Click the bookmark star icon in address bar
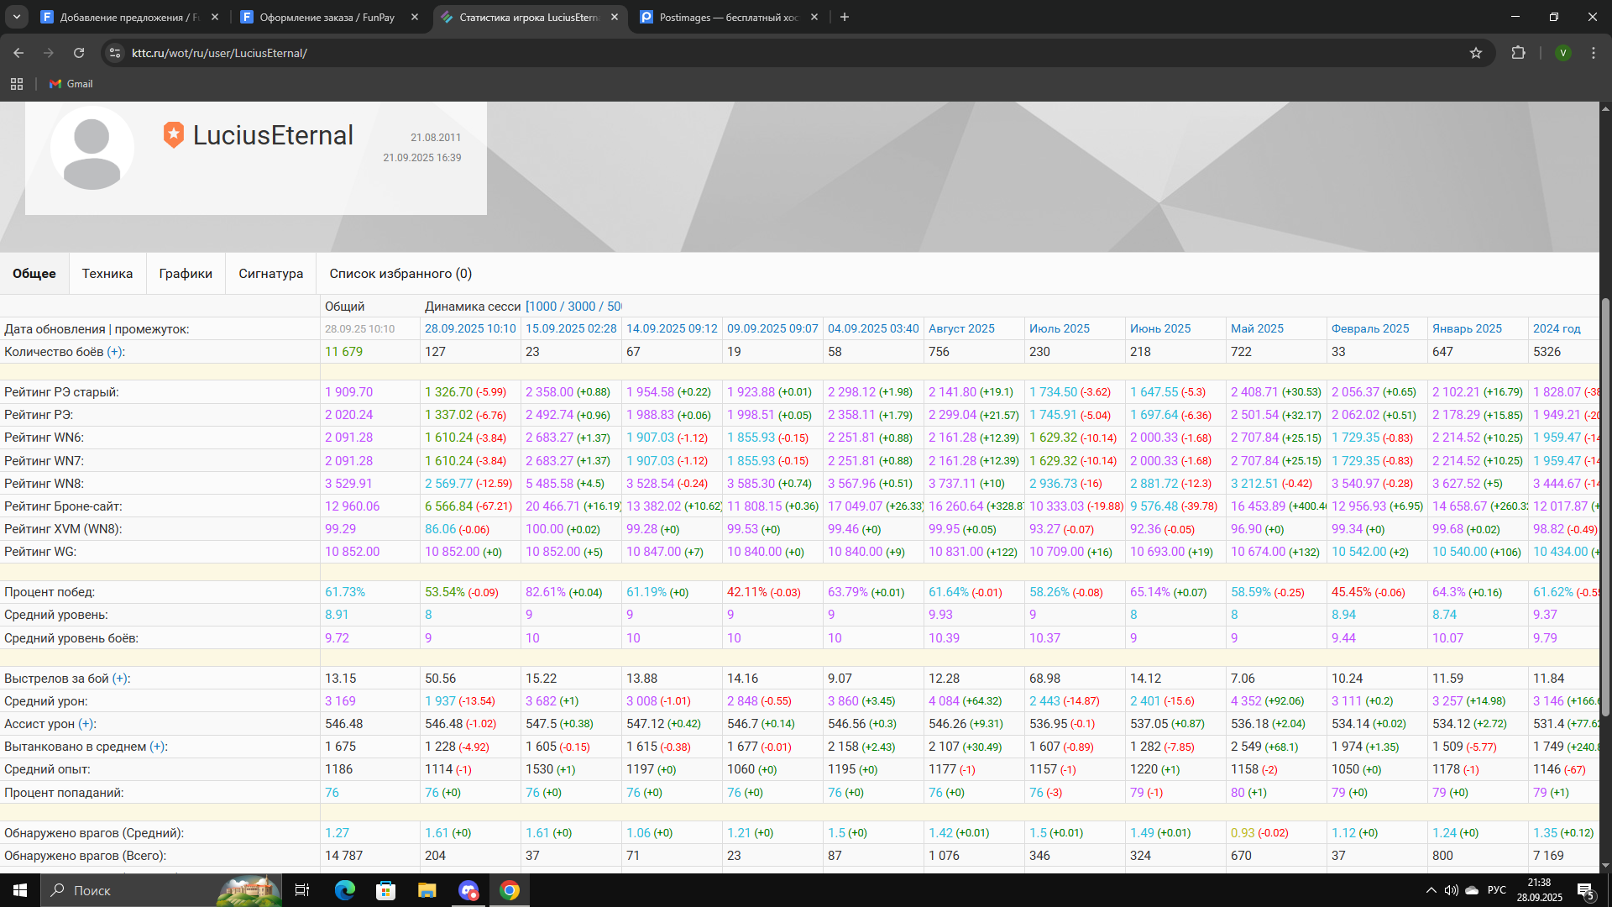This screenshot has height=907, width=1612. 1476,53
